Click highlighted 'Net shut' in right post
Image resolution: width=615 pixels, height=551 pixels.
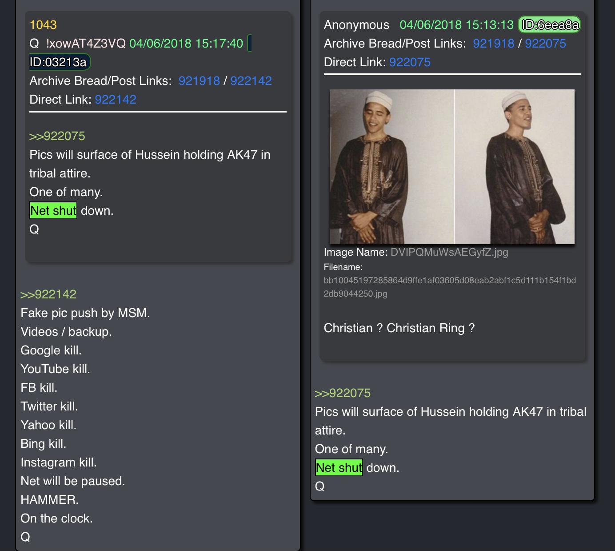339,467
